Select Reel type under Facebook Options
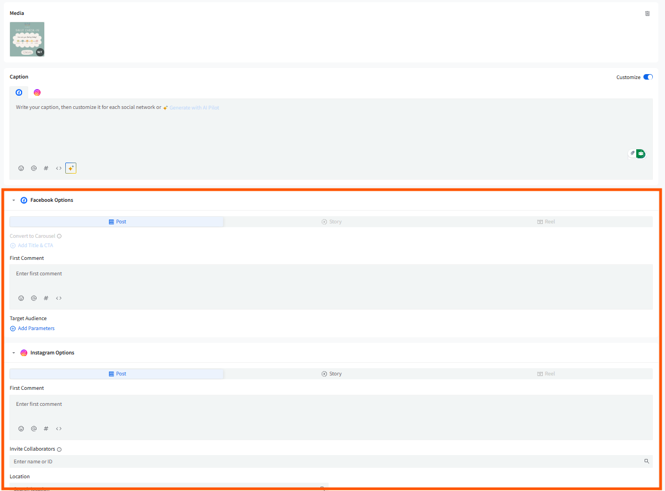This screenshot has height=491, width=665. coord(545,222)
